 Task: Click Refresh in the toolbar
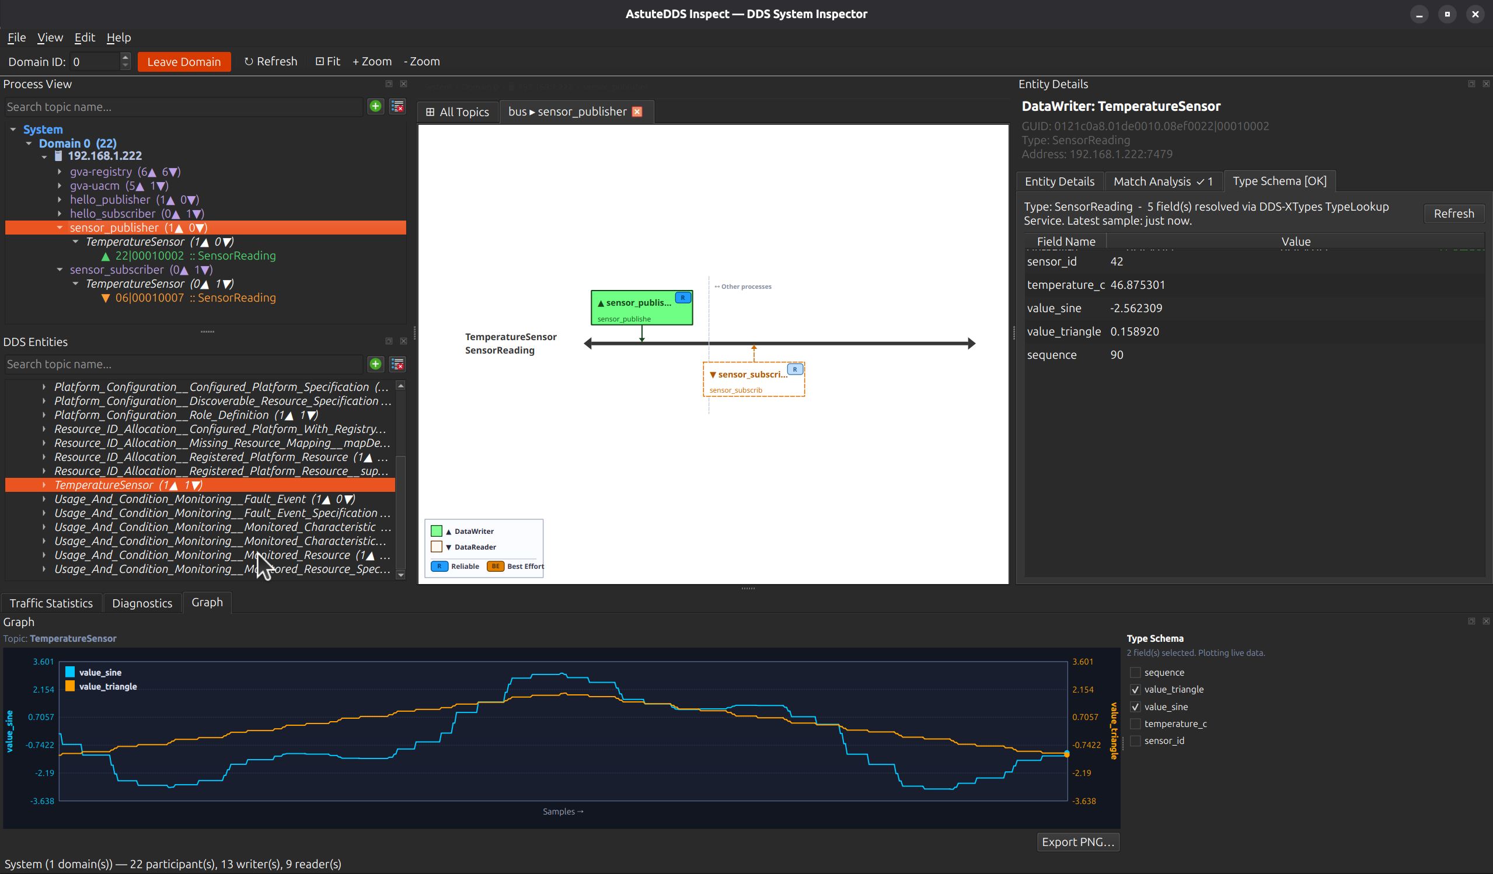pyautogui.click(x=271, y=62)
